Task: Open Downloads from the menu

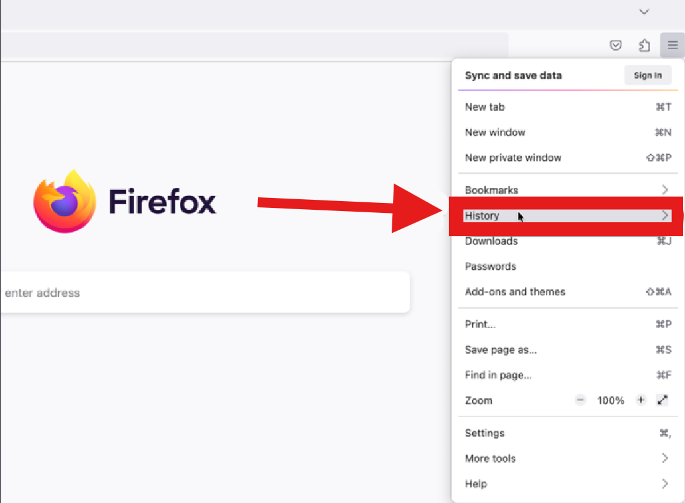Action: click(568, 241)
